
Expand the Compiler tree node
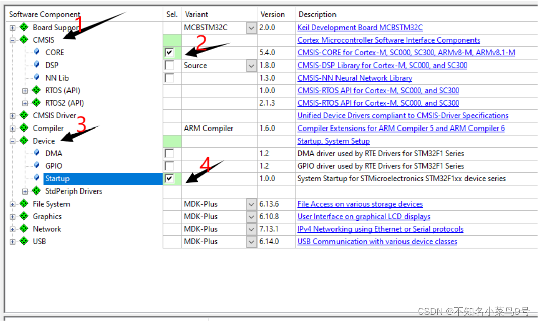click(x=13, y=129)
